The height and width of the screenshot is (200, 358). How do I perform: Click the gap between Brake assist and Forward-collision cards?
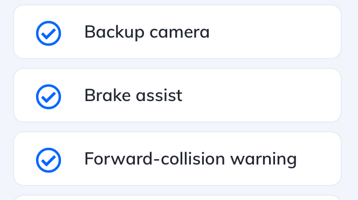(177, 127)
